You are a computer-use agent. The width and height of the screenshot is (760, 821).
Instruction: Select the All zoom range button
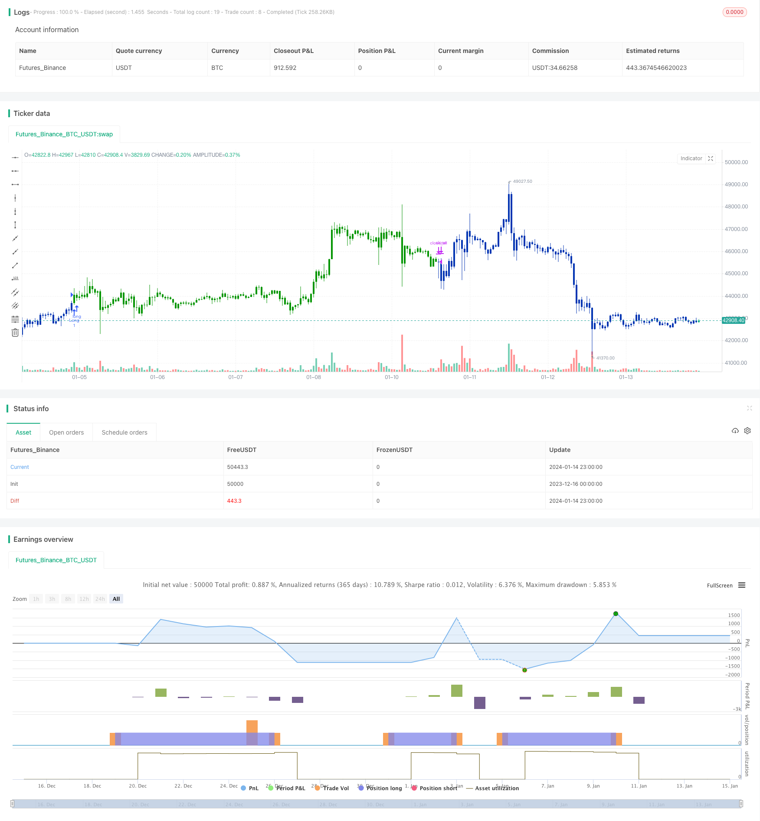point(116,599)
